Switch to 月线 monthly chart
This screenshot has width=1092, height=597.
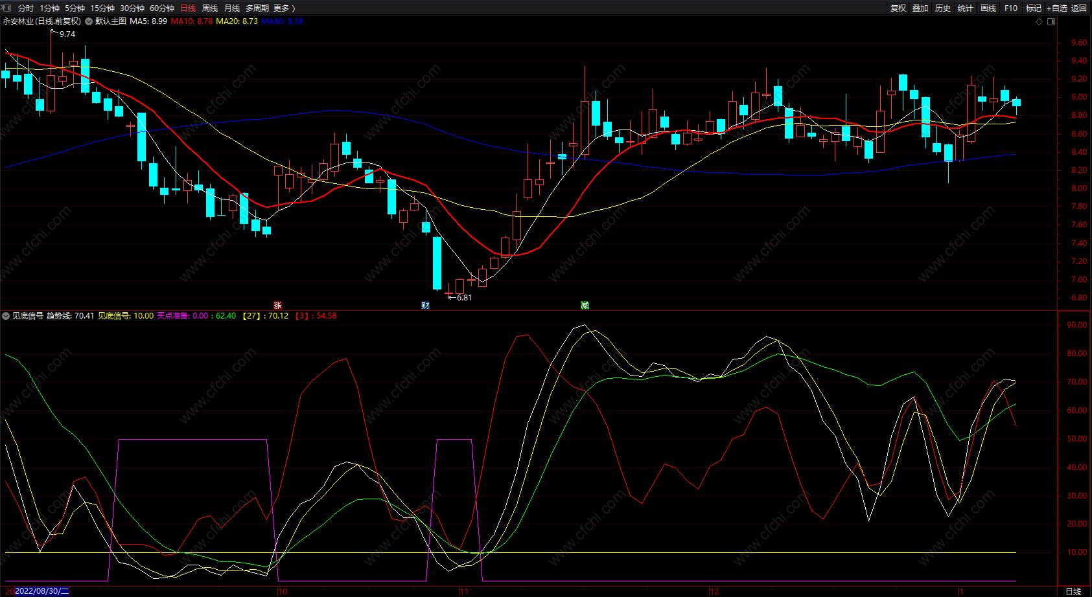pyautogui.click(x=232, y=8)
